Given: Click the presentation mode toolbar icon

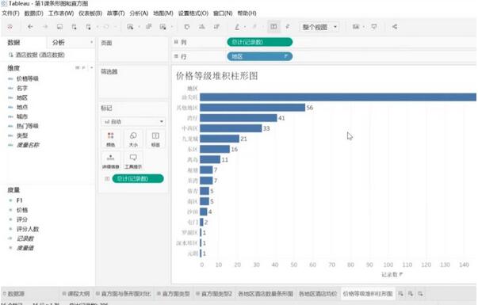Looking at the screenshot, I should pyautogui.click(x=374, y=27).
